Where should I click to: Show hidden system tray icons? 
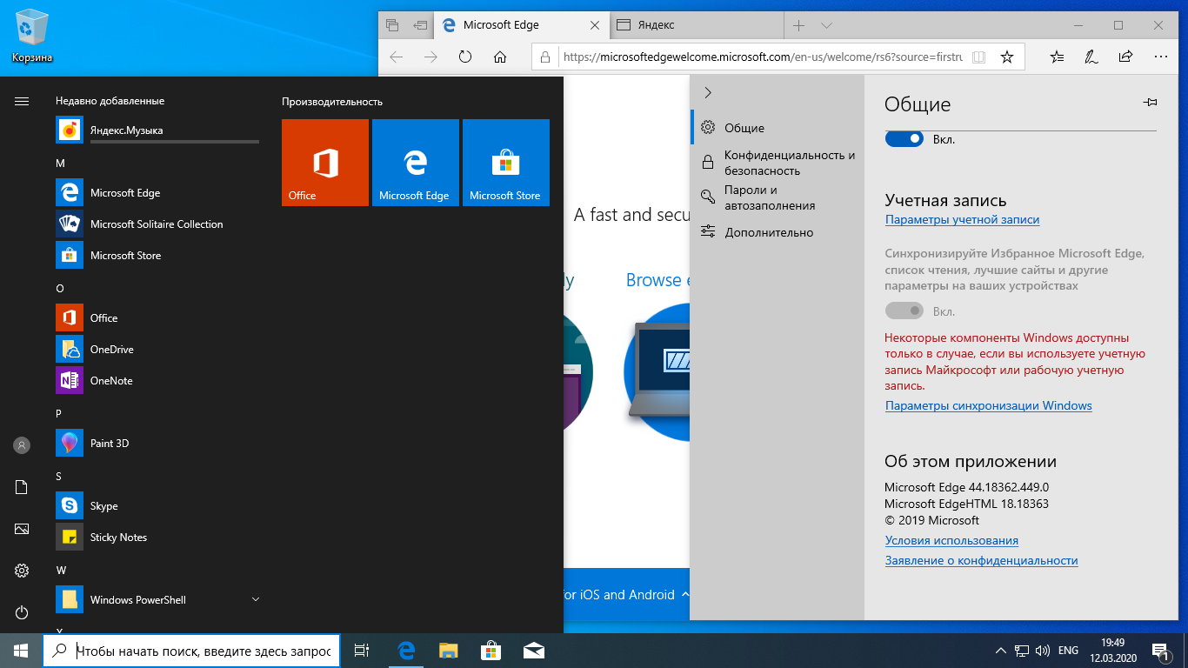pos(999,651)
